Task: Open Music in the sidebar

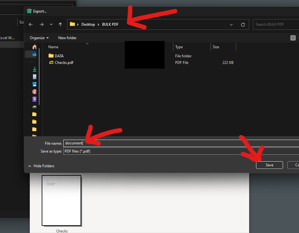Action: 34,91
